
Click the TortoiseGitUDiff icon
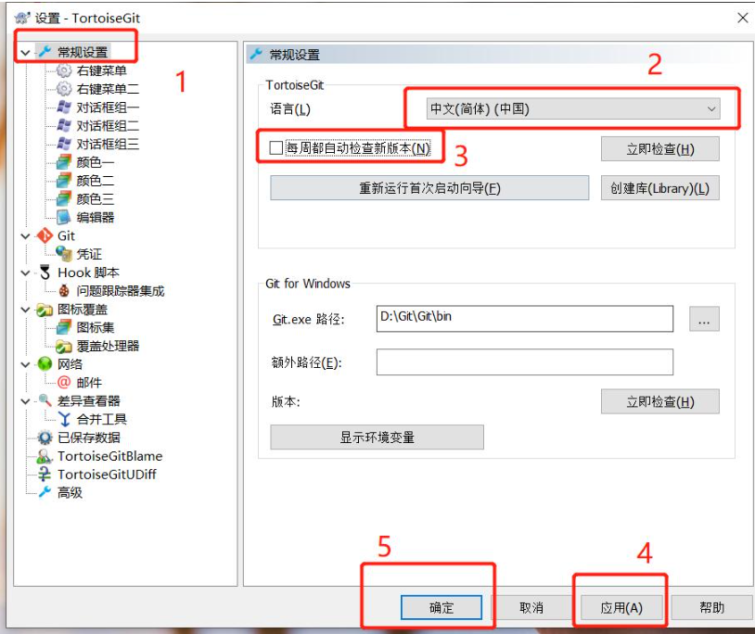pos(45,475)
